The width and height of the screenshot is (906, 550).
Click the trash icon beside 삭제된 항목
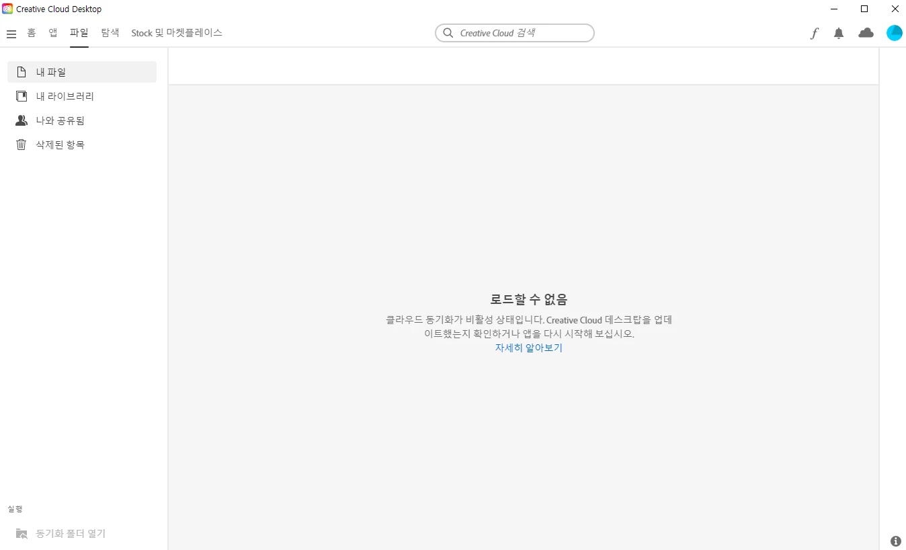tap(22, 145)
